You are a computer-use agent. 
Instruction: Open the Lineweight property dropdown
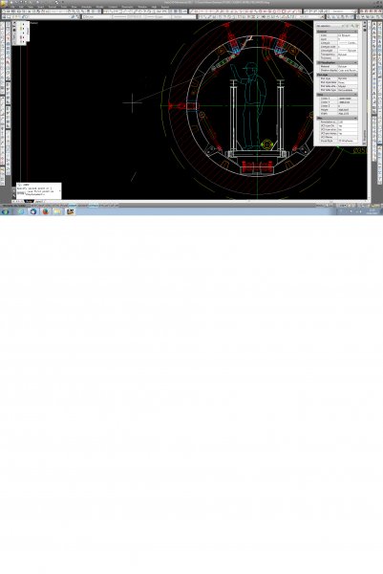pos(348,51)
